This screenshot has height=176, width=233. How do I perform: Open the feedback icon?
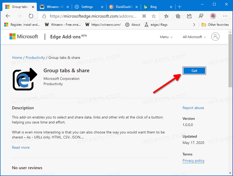[201, 16]
